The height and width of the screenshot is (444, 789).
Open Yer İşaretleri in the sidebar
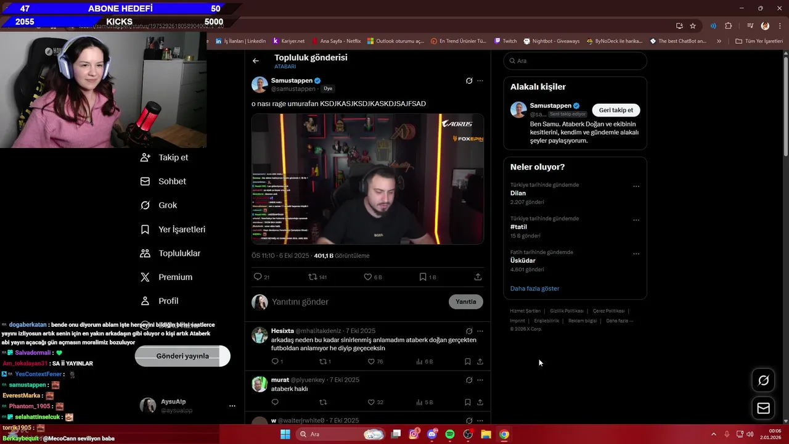click(173, 229)
